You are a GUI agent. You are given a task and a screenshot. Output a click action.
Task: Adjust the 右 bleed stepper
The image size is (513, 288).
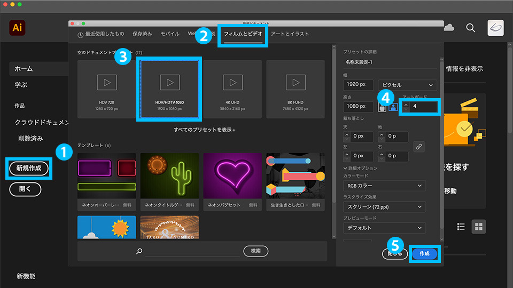(382, 156)
